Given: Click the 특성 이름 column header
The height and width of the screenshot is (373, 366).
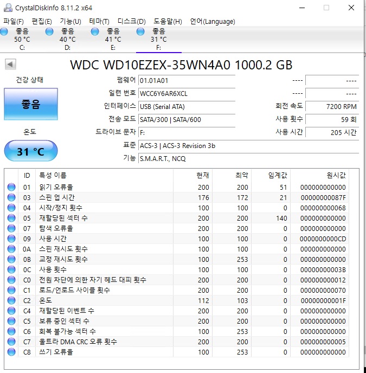Looking at the screenshot, I should (x=104, y=176).
